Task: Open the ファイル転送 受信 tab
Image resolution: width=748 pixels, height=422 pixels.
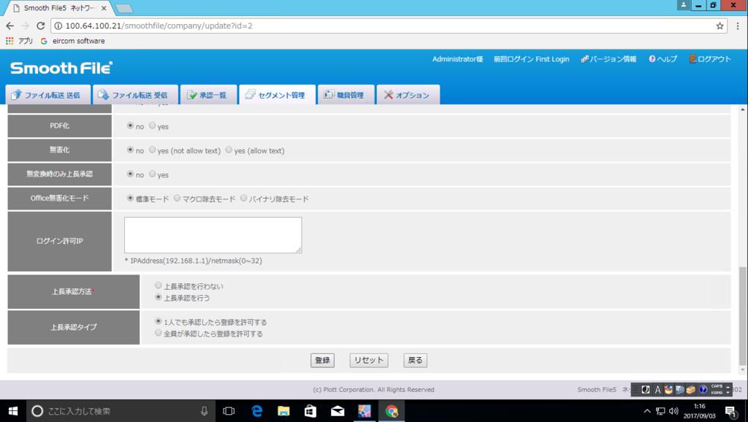Action: click(x=135, y=95)
